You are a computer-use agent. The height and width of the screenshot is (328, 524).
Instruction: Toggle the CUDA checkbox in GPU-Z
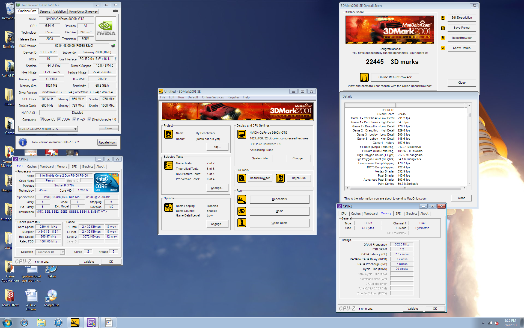[x=59, y=119]
